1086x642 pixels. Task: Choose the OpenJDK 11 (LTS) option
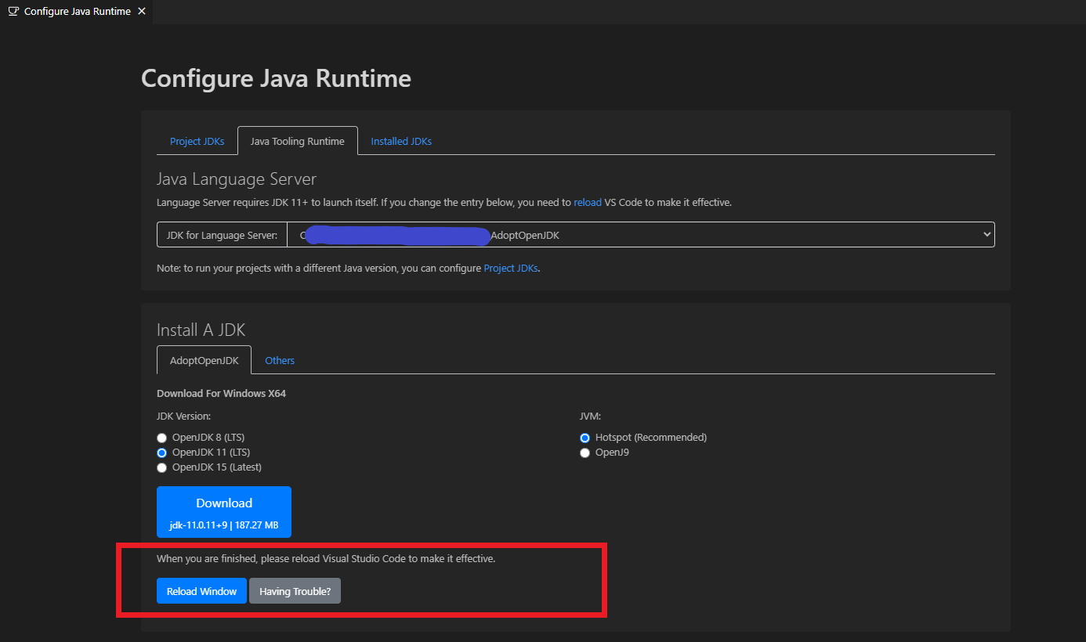(x=162, y=453)
